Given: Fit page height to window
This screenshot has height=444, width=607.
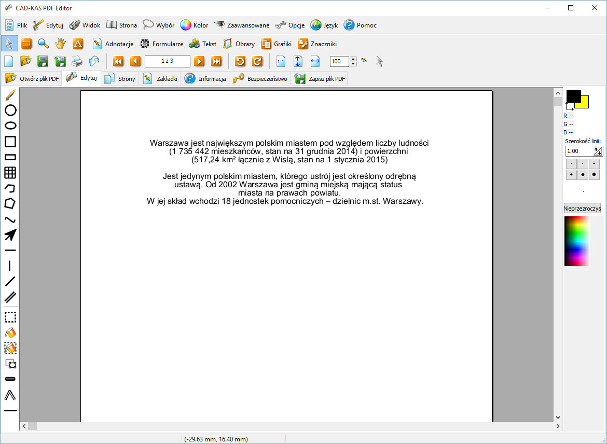Looking at the screenshot, I should tap(298, 61).
